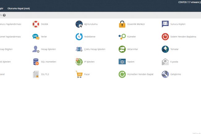Viewport: 201px width, 134px height.
Task: Open the Yerler locales icon
Action: coord(36,37)
